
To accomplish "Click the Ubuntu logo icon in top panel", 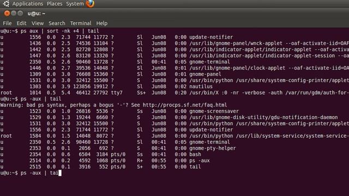I will click(x=6, y=4).
